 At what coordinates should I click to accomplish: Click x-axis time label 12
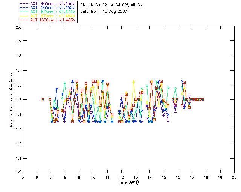point(121,177)
